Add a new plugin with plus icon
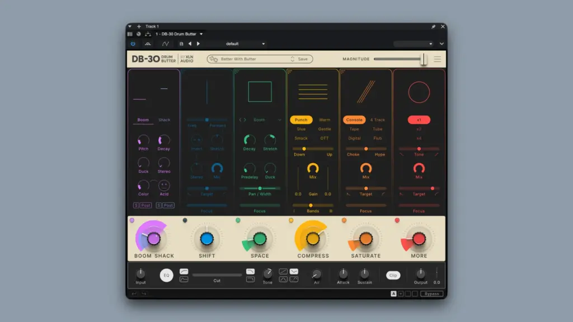The height and width of the screenshot is (322, 573). [x=139, y=26]
